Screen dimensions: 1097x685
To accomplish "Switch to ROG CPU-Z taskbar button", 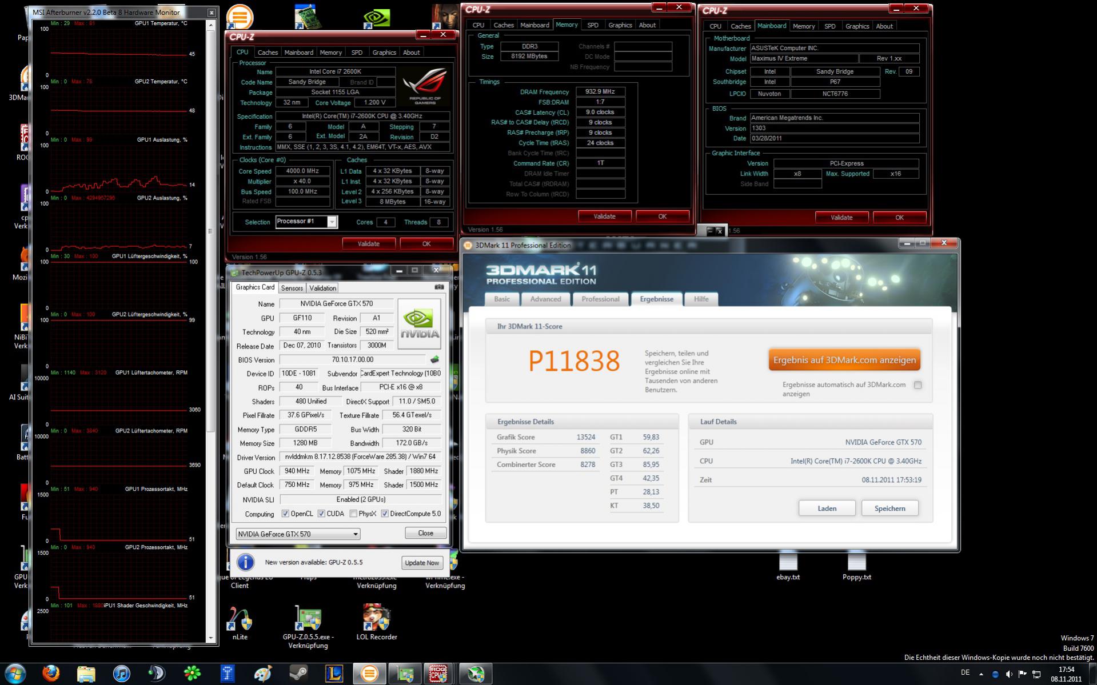I will (438, 674).
